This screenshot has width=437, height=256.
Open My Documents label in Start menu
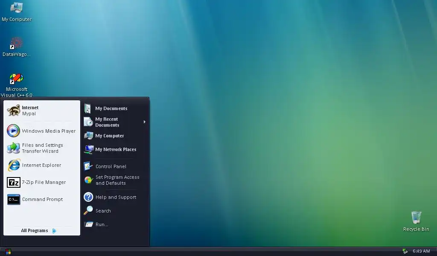111,108
